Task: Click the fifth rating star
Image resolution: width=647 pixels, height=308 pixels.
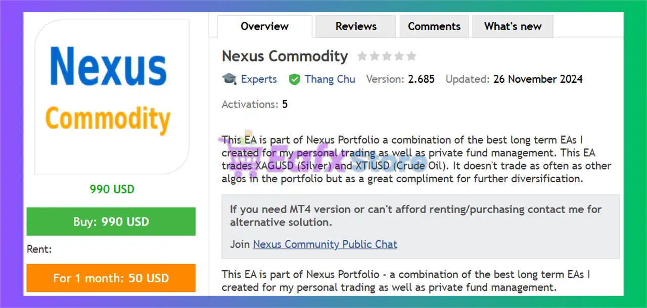Action: (x=411, y=56)
